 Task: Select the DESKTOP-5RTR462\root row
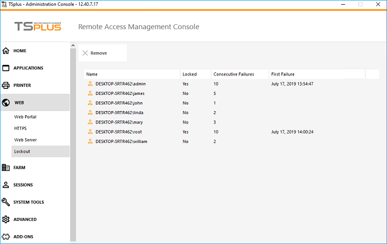232,132
